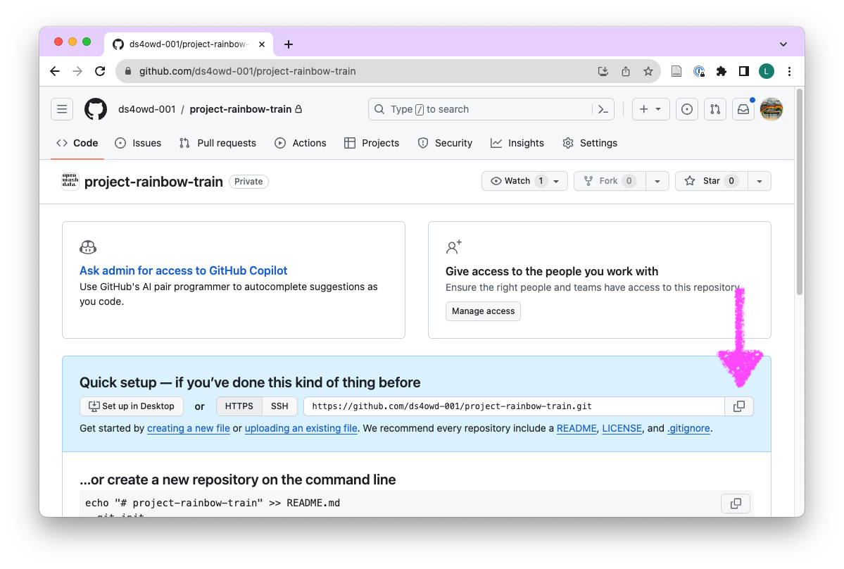Open the Issues shortcut icon in header
Screen dimensions: 844x569
coord(687,109)
